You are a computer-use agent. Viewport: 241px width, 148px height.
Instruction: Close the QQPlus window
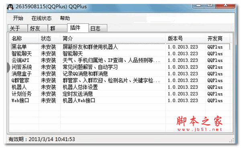pyautogui.click(x=225, y=6)
